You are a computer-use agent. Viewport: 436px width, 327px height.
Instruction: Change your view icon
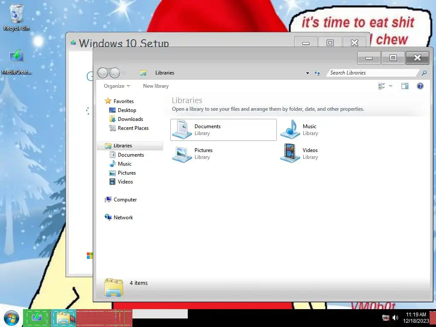381,86
